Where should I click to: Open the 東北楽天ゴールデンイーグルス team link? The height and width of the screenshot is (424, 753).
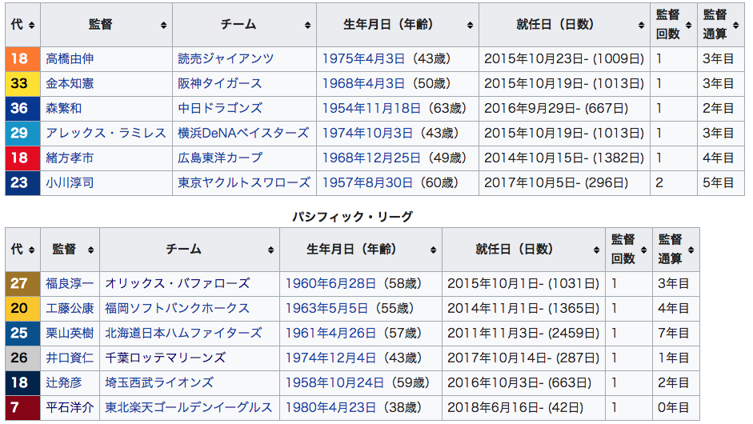point(189,408)
